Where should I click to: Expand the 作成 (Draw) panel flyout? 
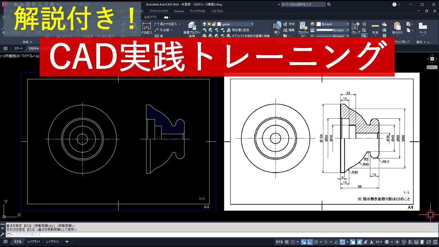tap(27, 42)
